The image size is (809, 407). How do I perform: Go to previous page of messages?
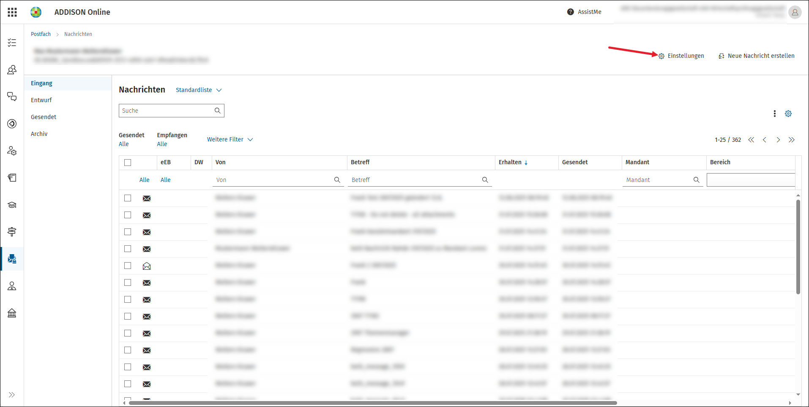point(765,140)
